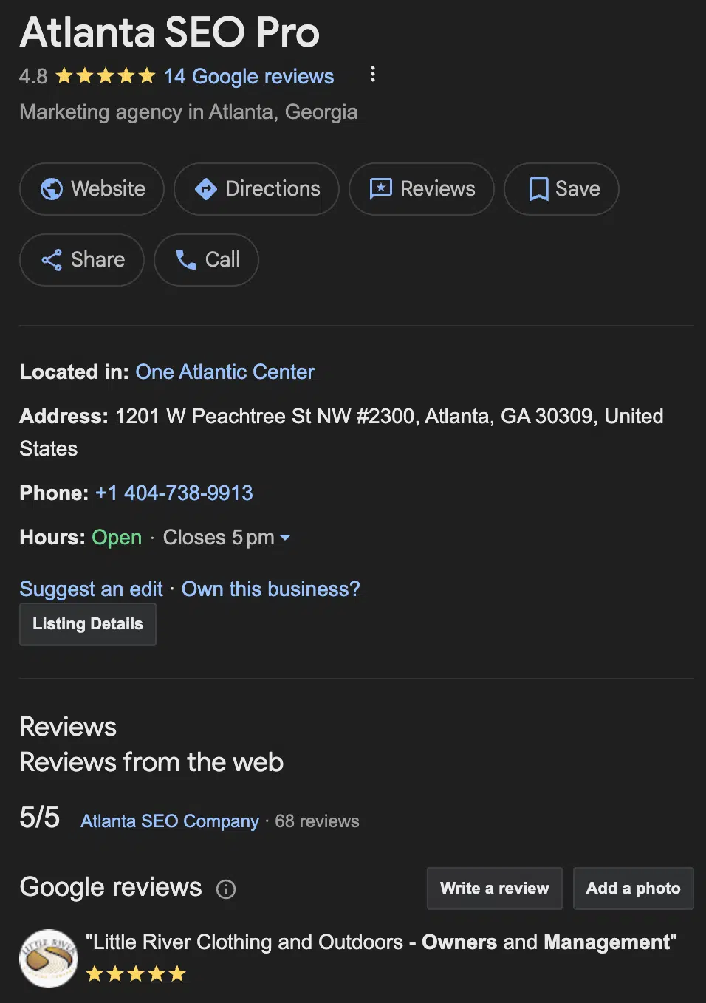The image size is (706, 1003).
Task: Click the Listing Details button
Action: click(x=88, y=624)
